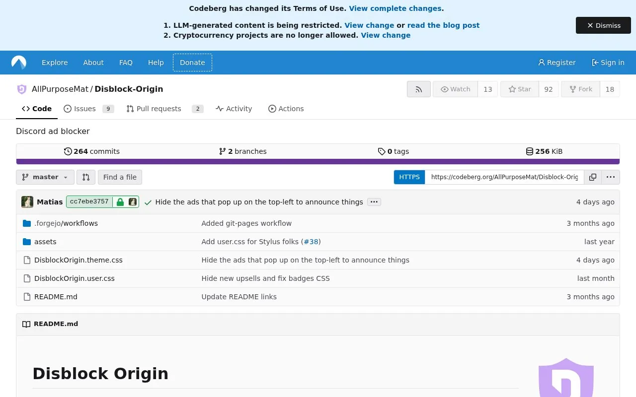Screen dimensions: 636x397
Task: Open the Explore menu item
Action: (55, 63)
